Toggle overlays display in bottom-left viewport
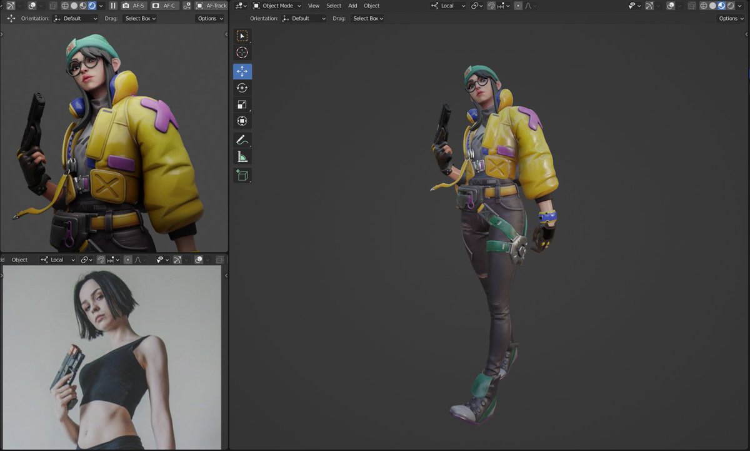The width and height of the screenshot is (750, 451). [x=198, y=260]
